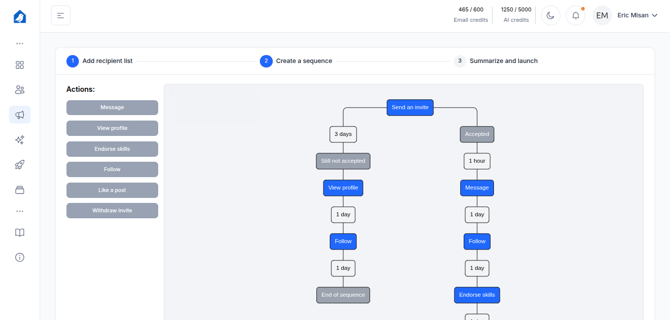This screenshot has height=320, width=670.
Task: Open the dashboard grid icon in sidebar
Action: [x=20, y=65]
